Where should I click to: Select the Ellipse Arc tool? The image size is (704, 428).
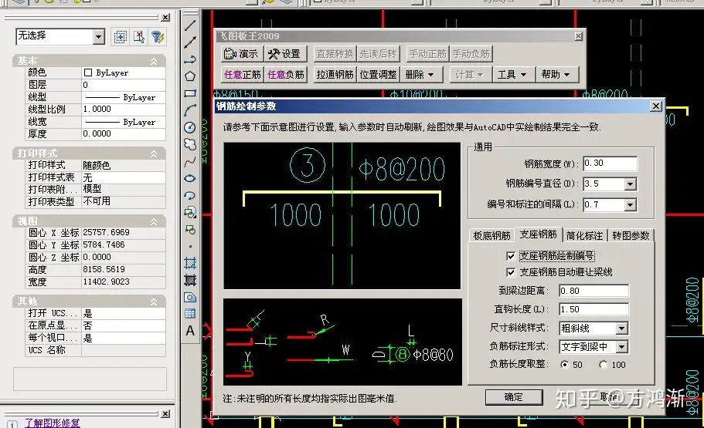click(190, 195)
